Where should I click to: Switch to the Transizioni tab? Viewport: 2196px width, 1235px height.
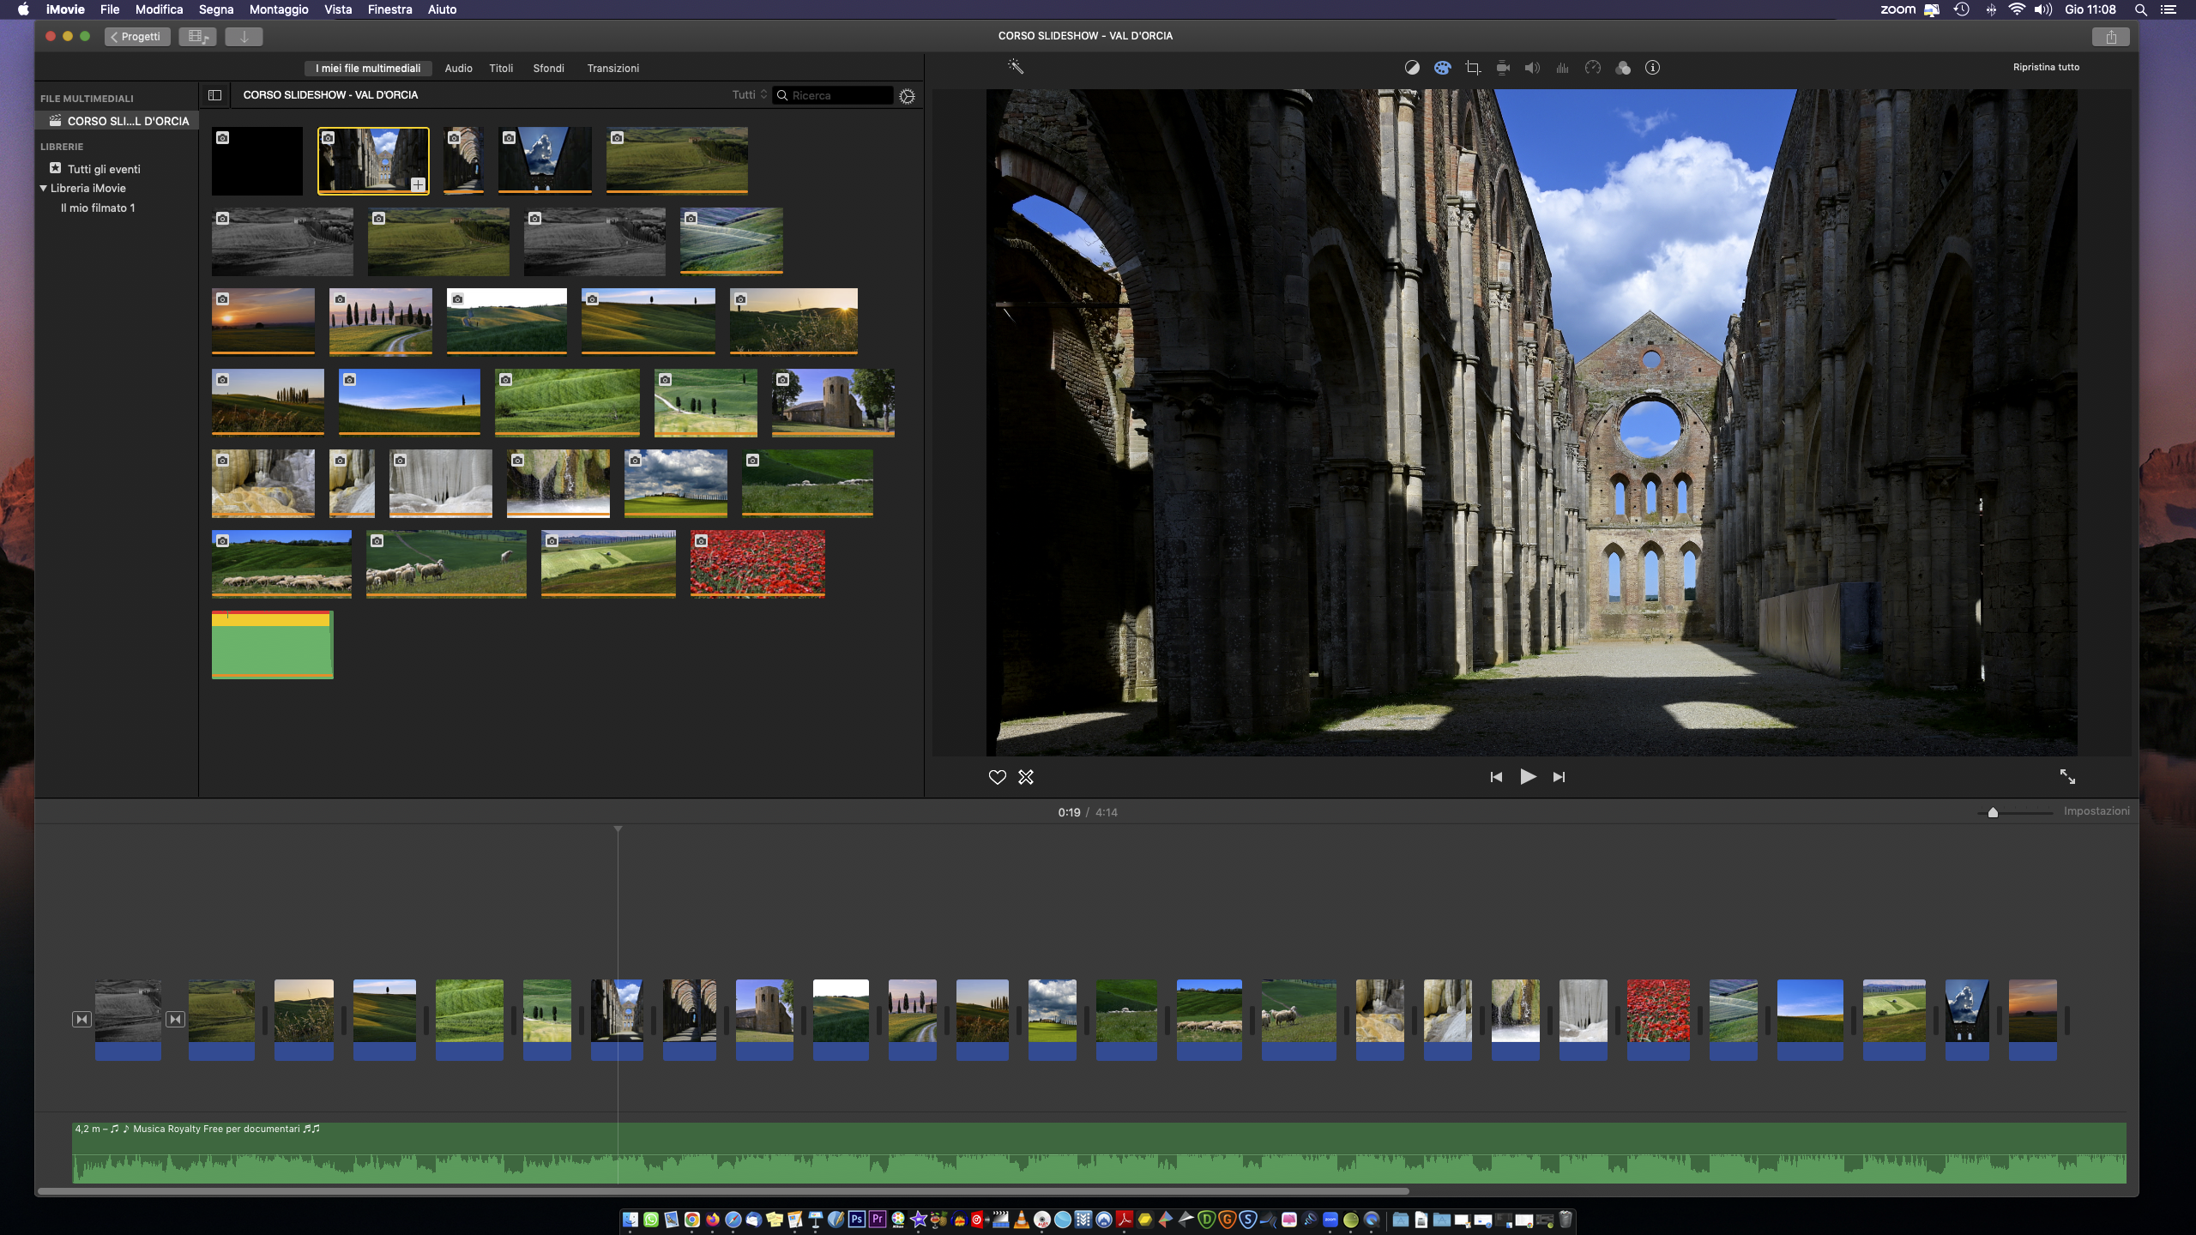[612, 69]
